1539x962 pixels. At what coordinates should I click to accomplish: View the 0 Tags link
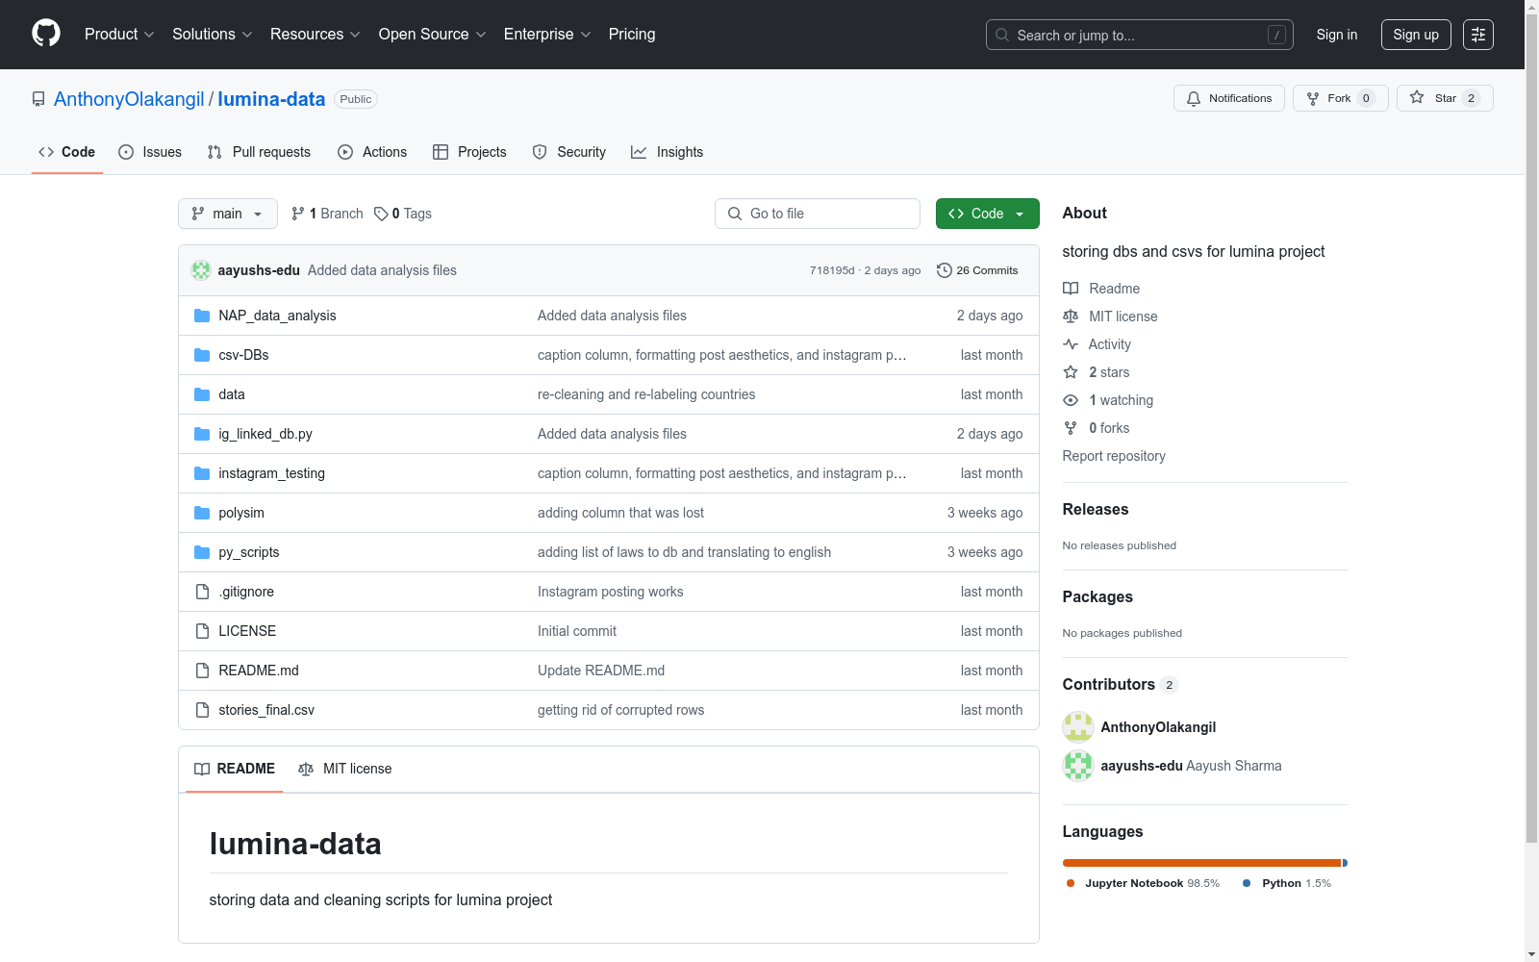tap(403, 214)
